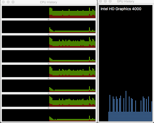Click the CPU History window title
The image size is (154, 123).
click(48, 2)
